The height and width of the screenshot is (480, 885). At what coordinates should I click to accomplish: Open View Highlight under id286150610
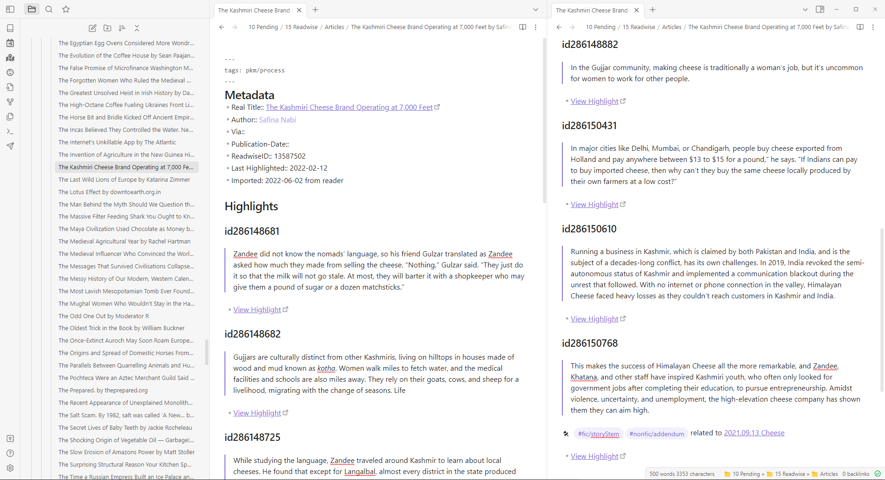click(595, 319)
